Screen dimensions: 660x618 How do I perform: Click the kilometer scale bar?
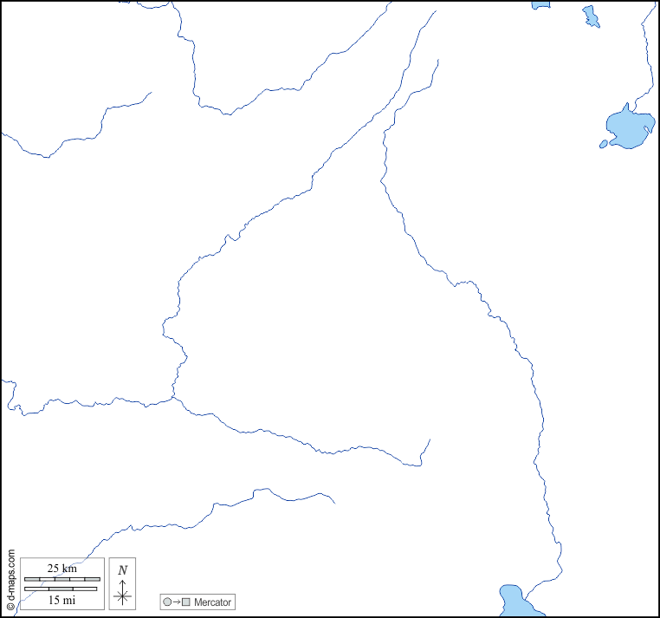(61, 578)
